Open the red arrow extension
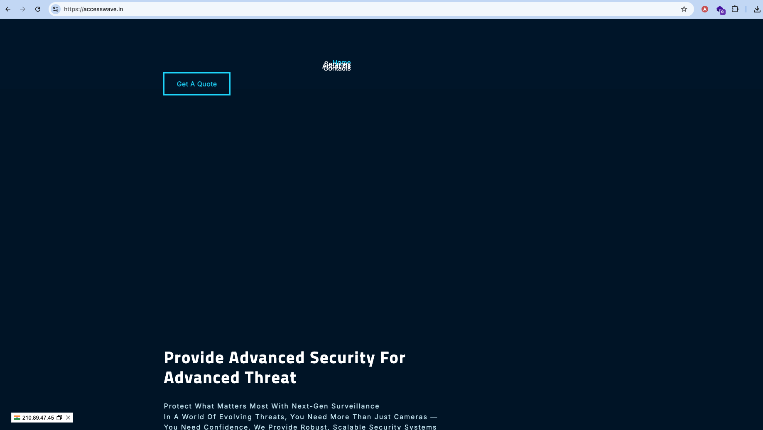 (704, 9)
